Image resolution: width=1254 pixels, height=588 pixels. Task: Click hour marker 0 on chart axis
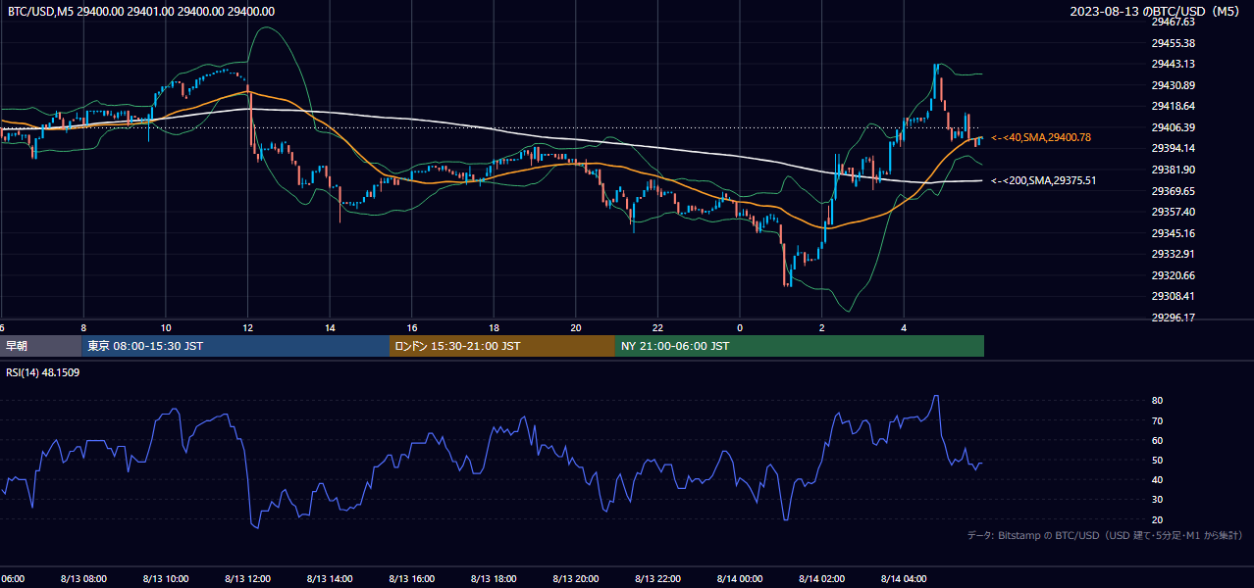pyautogui.click(x=740, y=327)
